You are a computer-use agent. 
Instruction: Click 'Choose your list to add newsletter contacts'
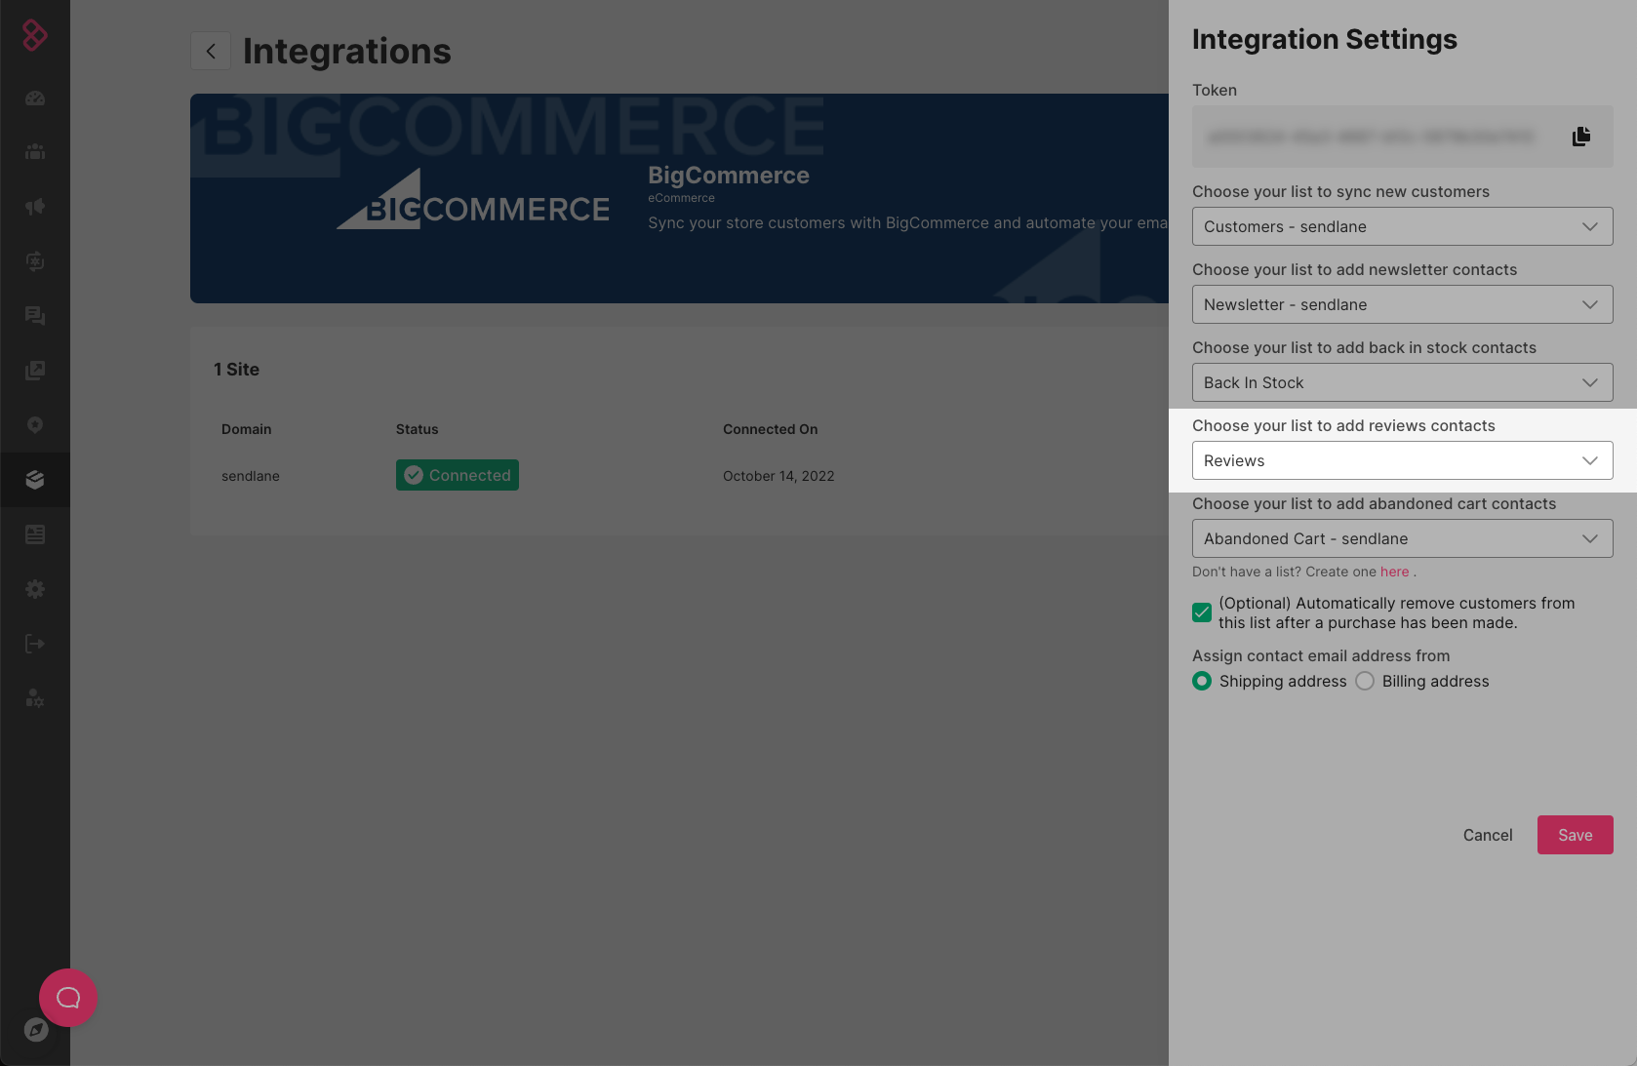click(1355, 269)
